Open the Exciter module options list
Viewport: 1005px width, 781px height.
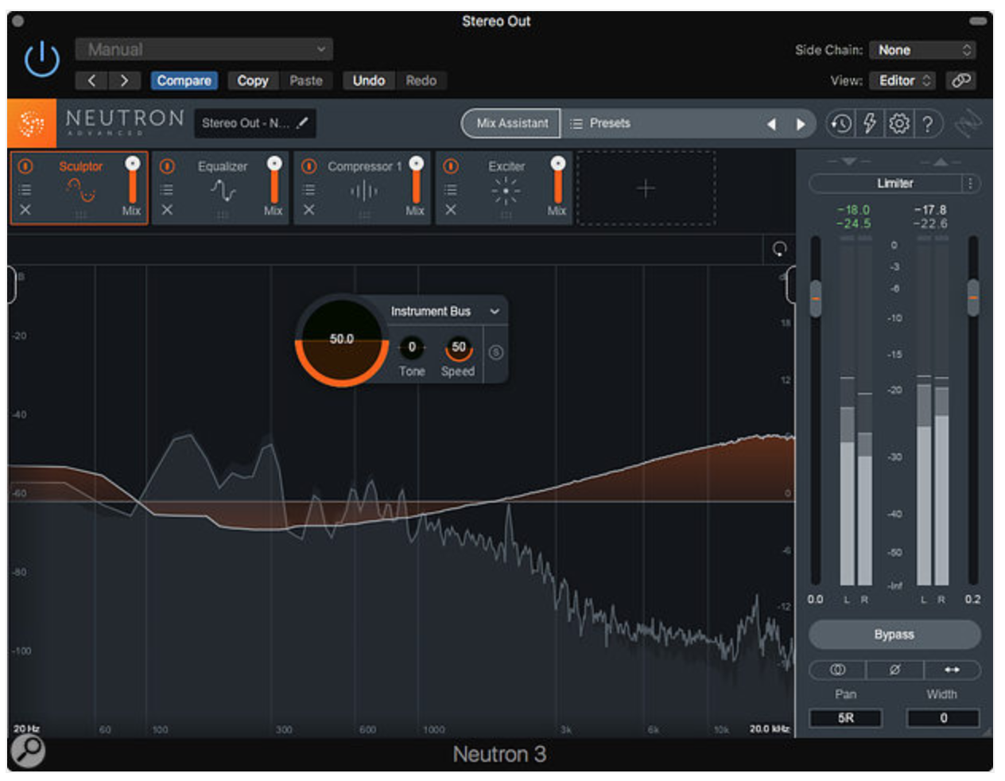tap(450, 189)
